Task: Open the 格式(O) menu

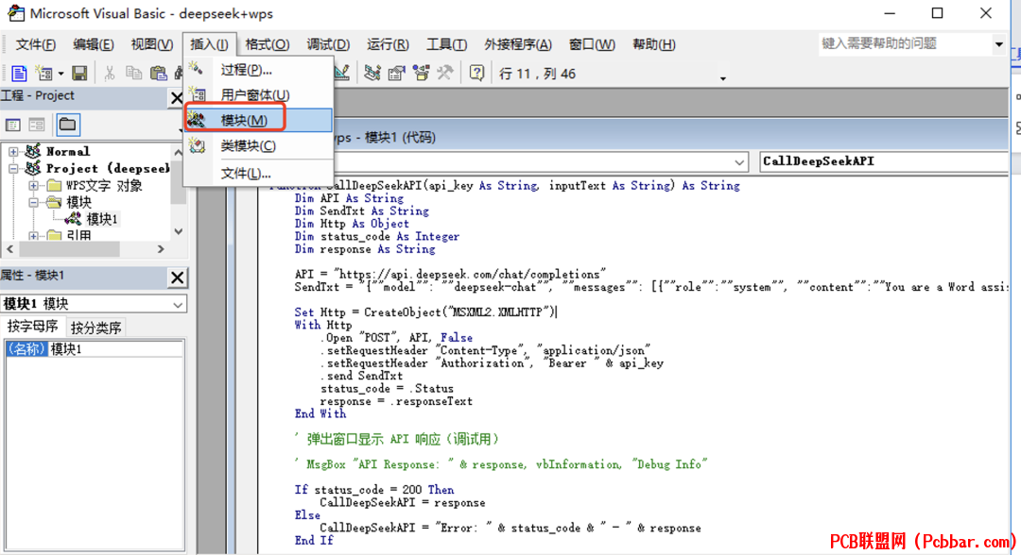Action: pyautogui.click(x=267, y=44)
